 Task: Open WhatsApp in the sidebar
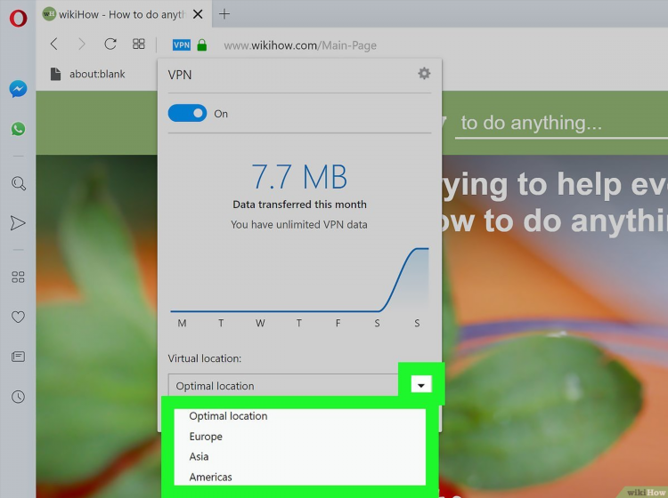click(18, 129)
